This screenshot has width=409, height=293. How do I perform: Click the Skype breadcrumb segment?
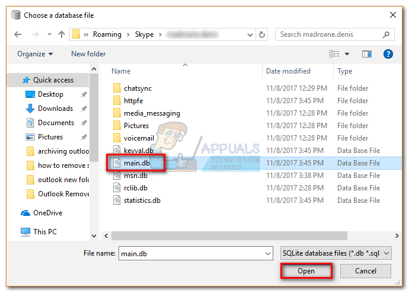click(x=144, y=34)
